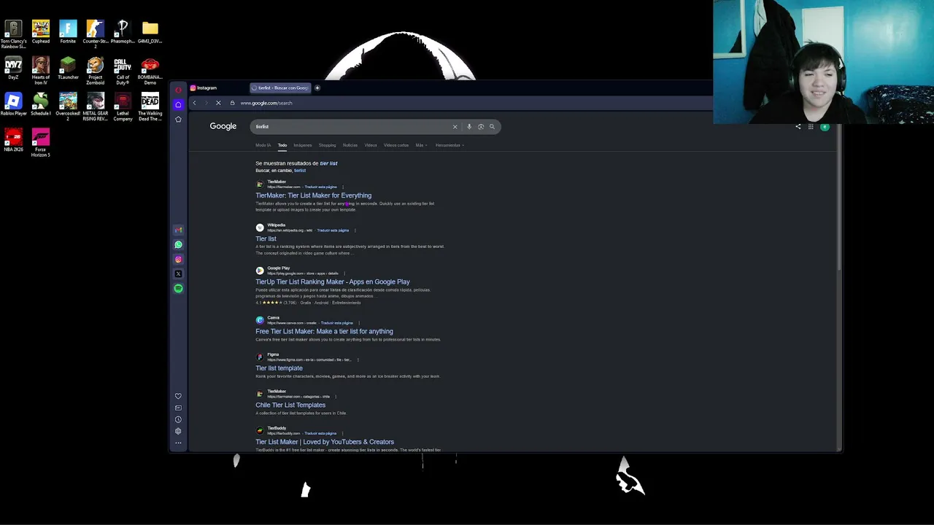The image size is (934, 525).
Task: Open the heart icon in the Opera sidebar
Action: pyautogui.click(x=178, y=397)
